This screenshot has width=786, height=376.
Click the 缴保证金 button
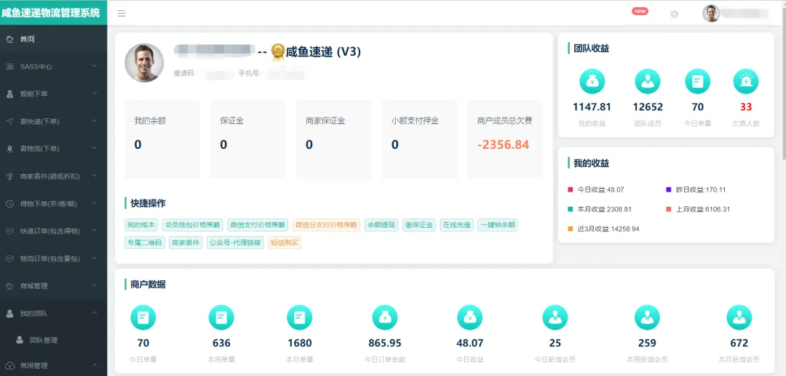click(x=419, y=225)
